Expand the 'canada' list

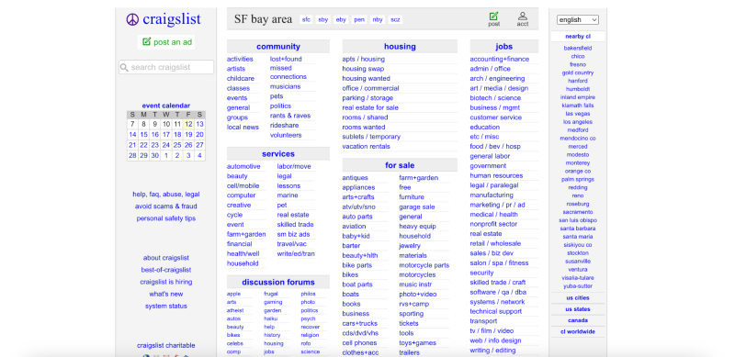pyautogui.click(x=578, y=320)
